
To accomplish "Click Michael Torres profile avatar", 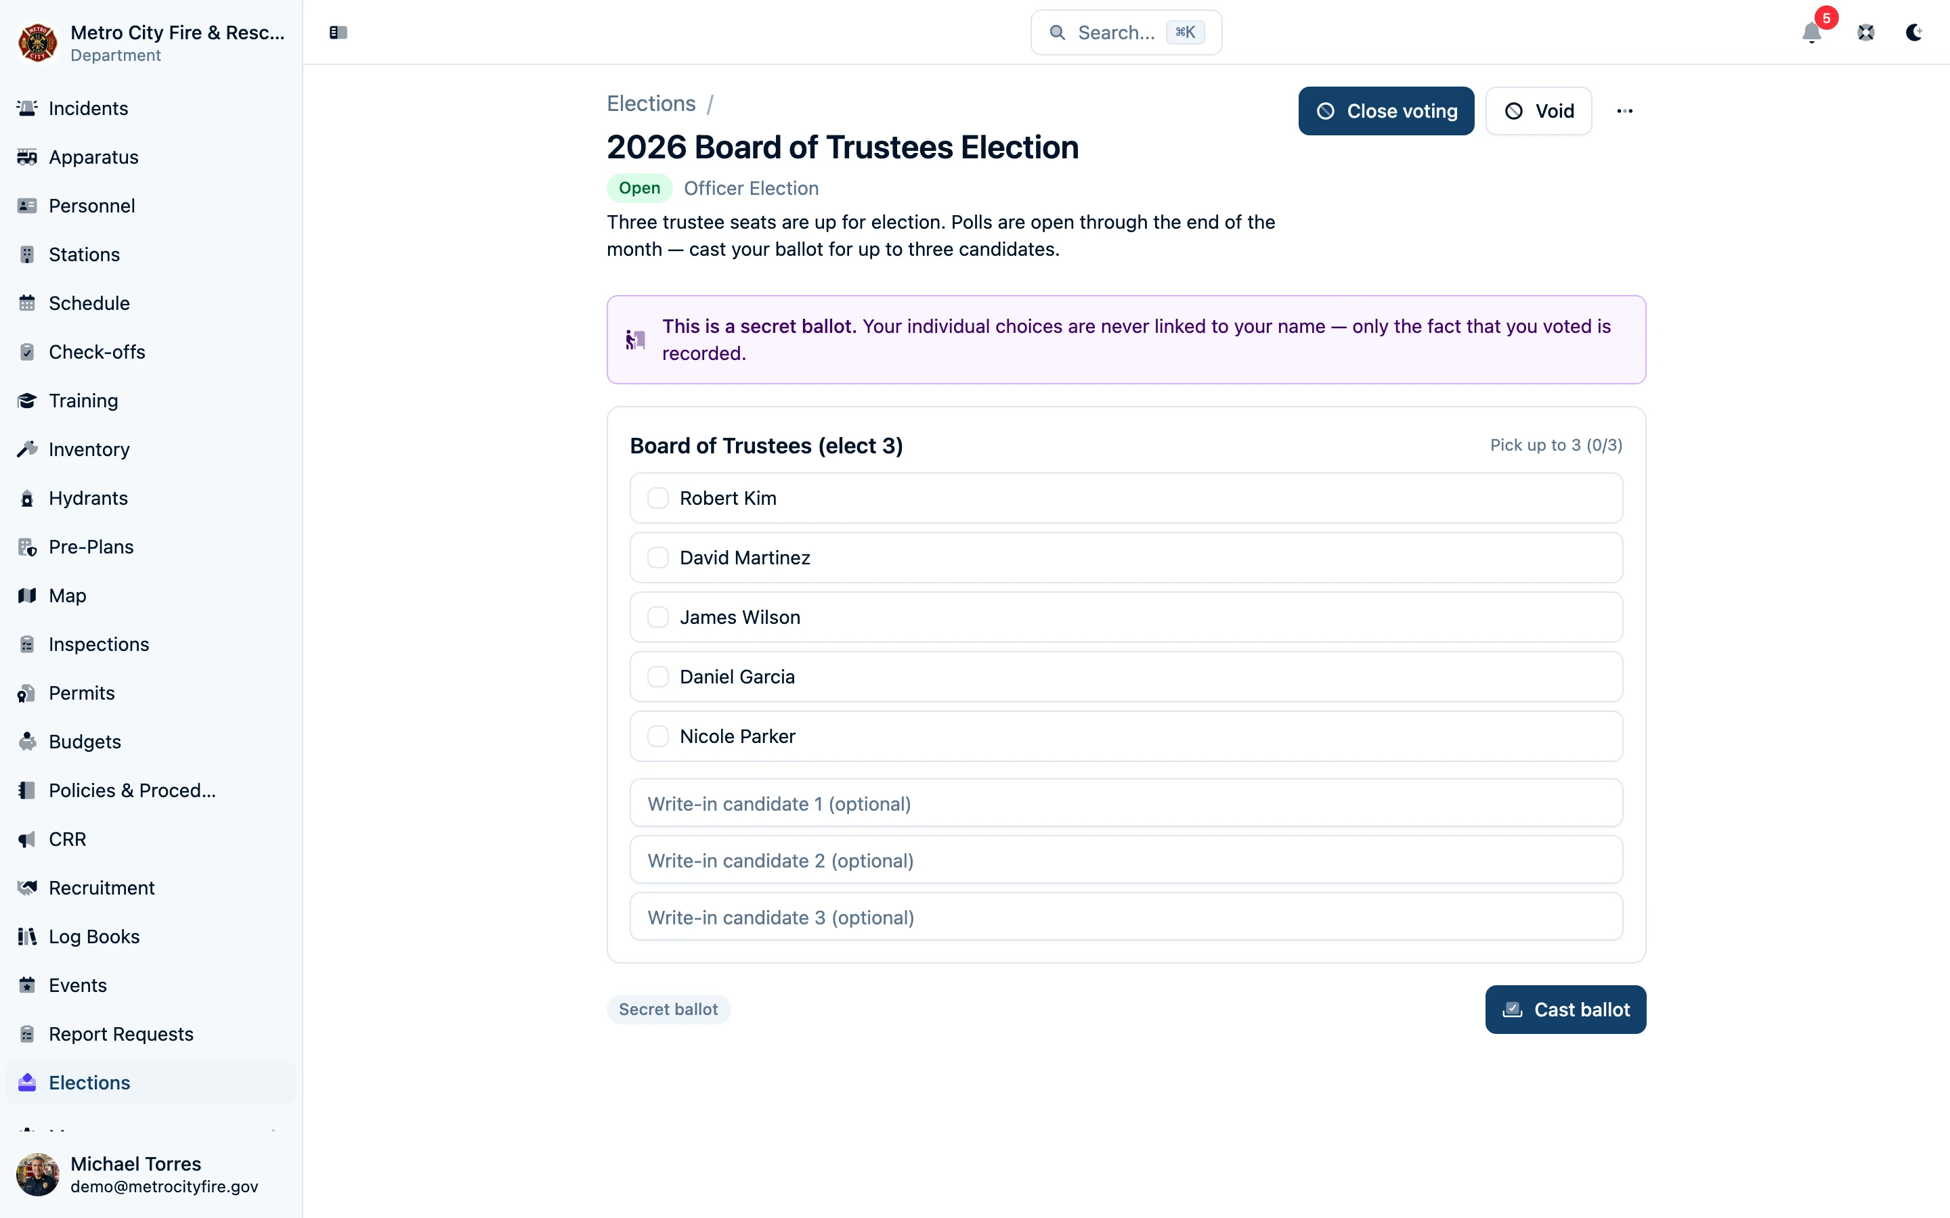I will (38, 1175).
